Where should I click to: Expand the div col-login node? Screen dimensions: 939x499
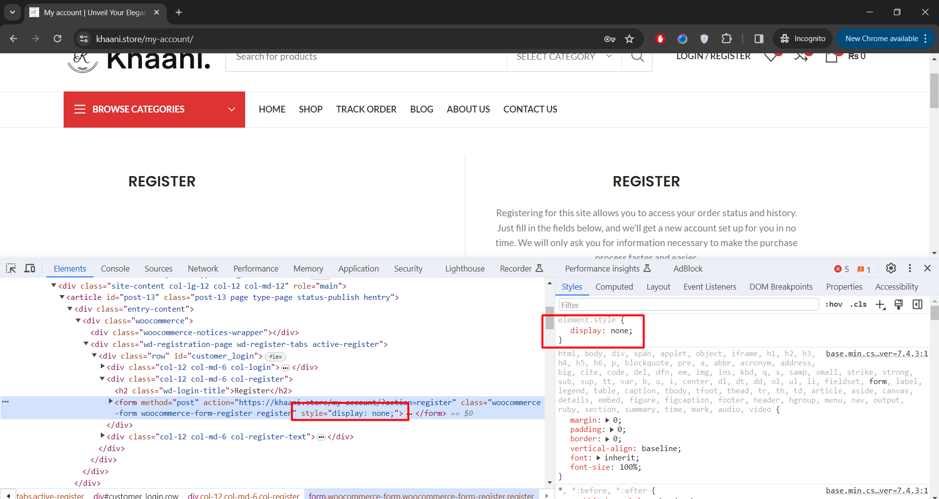[102, 366]
